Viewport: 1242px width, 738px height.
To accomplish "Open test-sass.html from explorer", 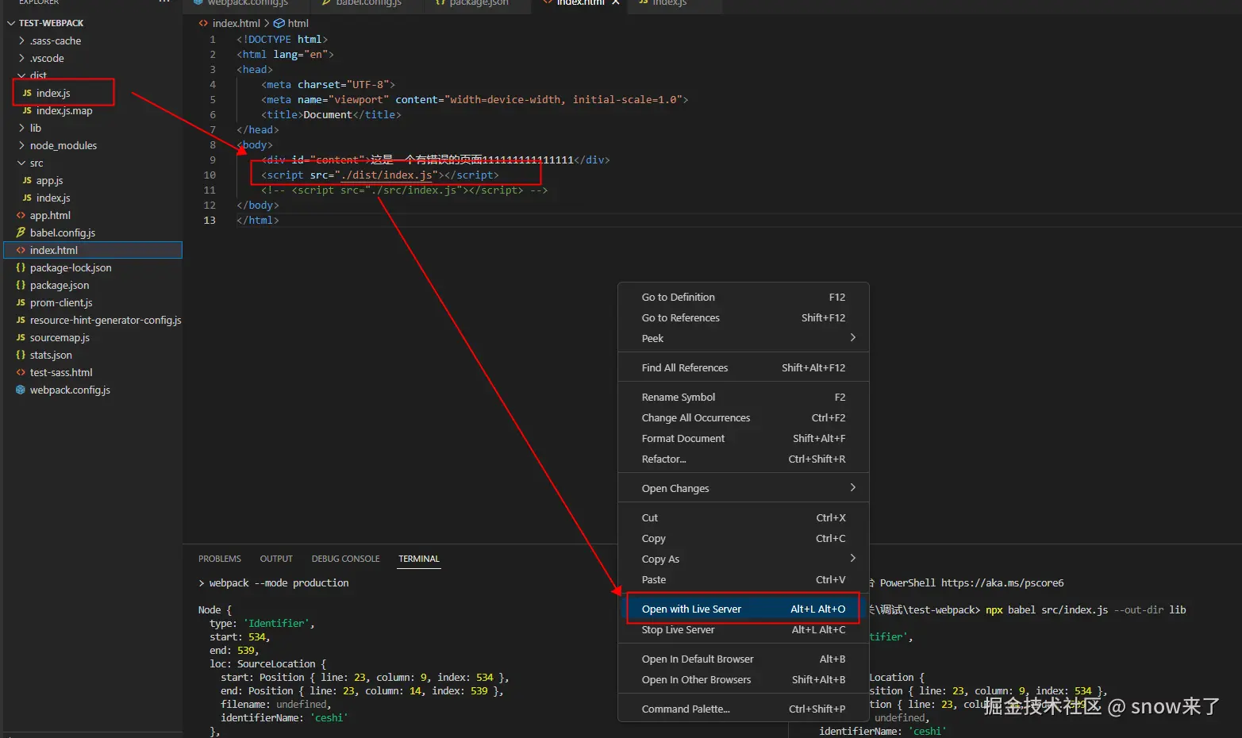I will [x=61, y=372].
